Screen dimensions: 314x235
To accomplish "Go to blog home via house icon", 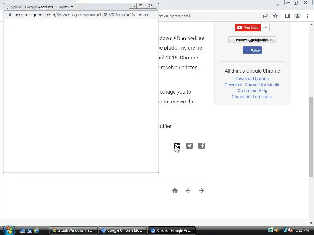I will tap(175, 191).
